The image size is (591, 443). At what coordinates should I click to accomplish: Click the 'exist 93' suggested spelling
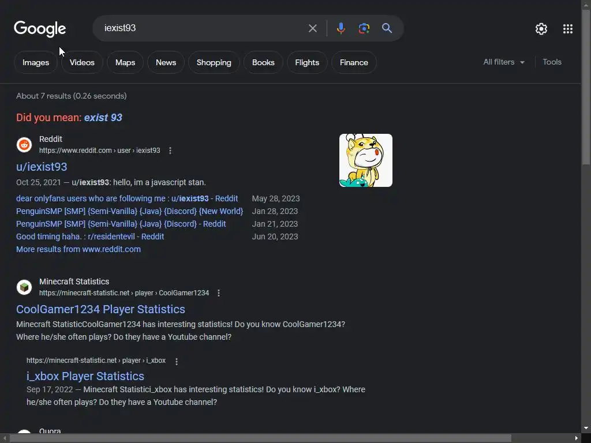[103, 118]
